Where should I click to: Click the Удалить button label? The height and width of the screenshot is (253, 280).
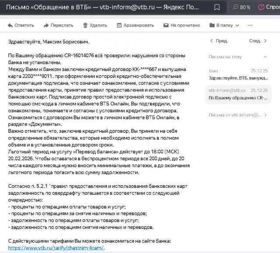point(98,25)
